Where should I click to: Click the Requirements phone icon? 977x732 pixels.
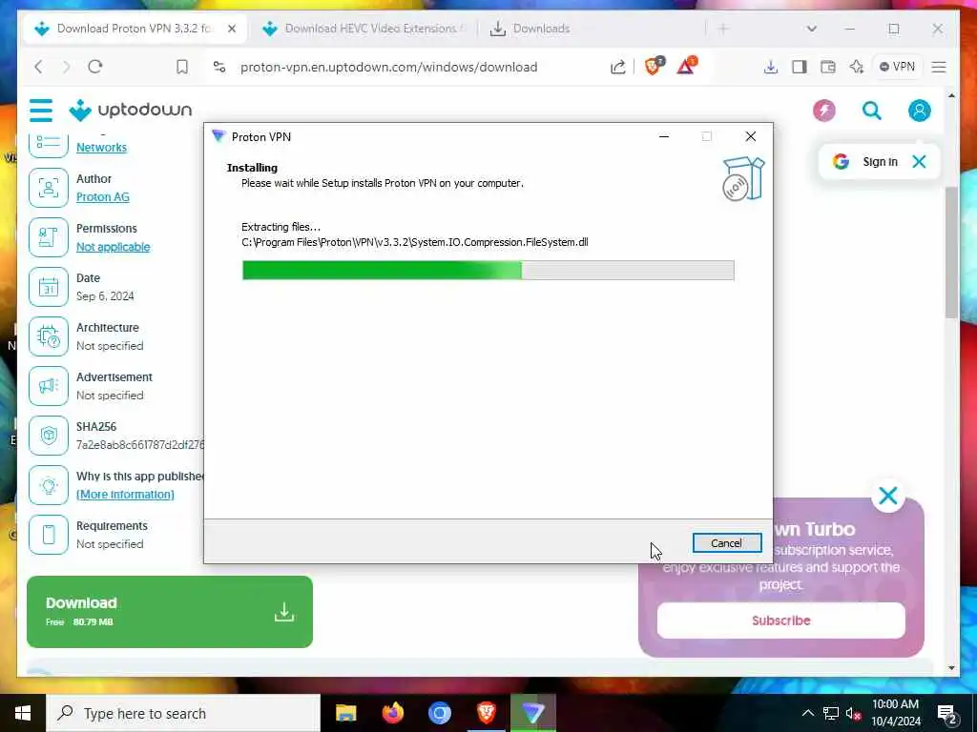49,535
